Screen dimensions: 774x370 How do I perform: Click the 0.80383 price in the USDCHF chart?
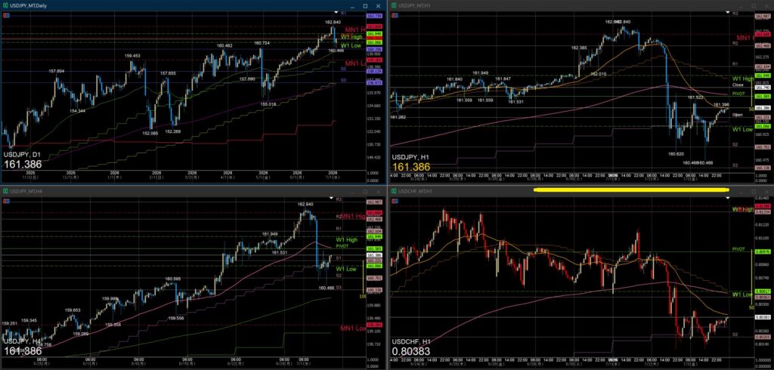[x=410, y=351]
